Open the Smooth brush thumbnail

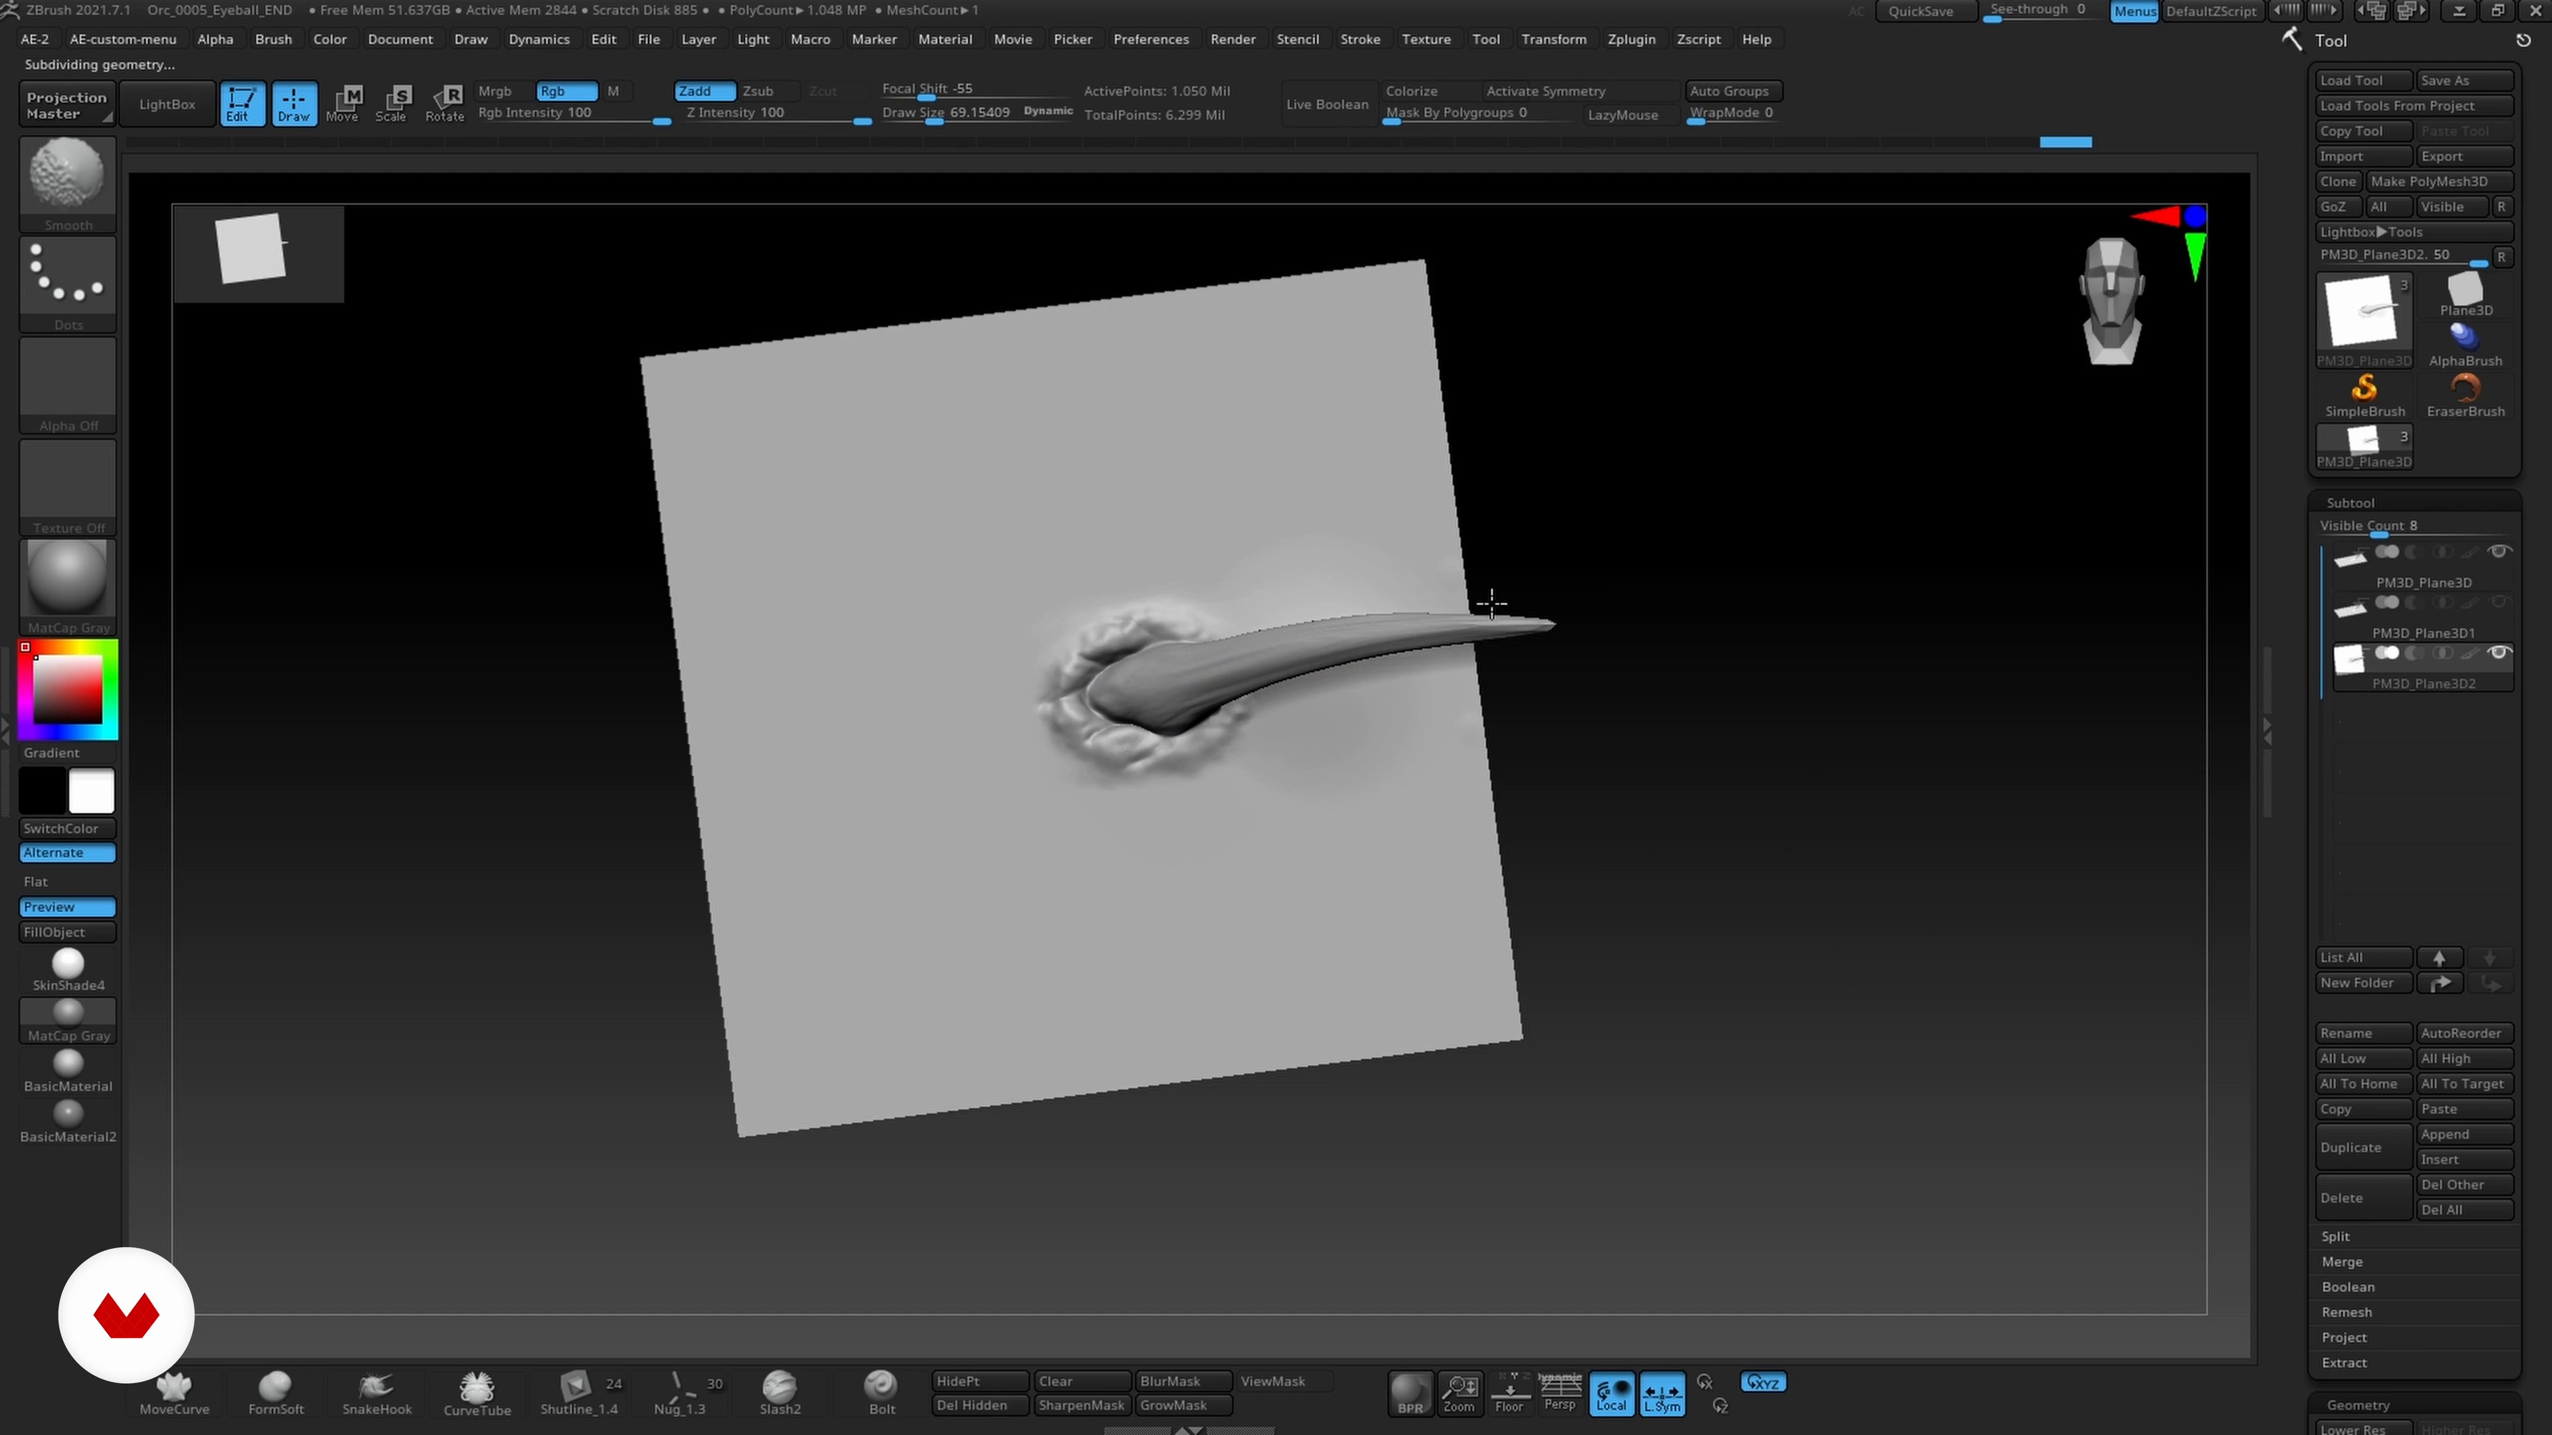pos(67,175)
